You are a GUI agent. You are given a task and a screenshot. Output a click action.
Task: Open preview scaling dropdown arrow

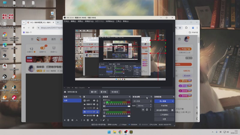[x=89, y=88]
